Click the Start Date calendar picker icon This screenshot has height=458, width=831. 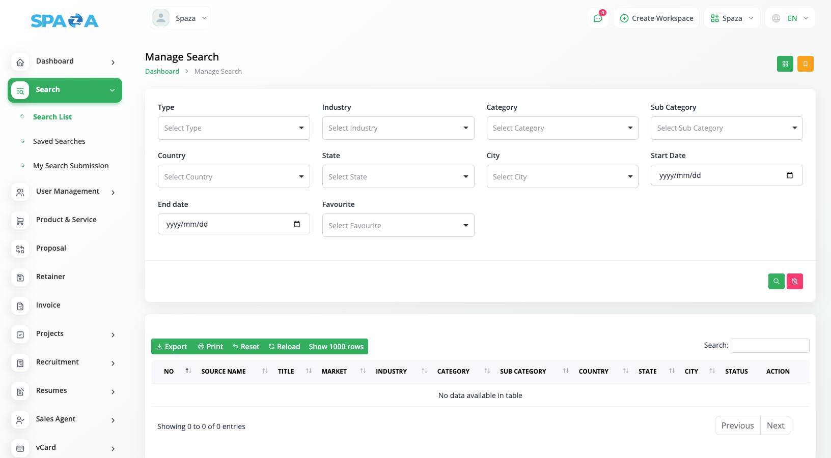(789, 175)
